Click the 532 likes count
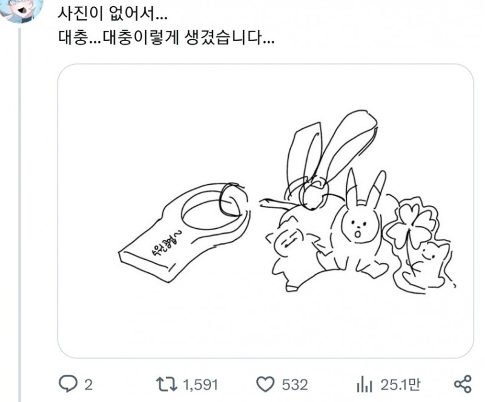 [x=295, y=384]
